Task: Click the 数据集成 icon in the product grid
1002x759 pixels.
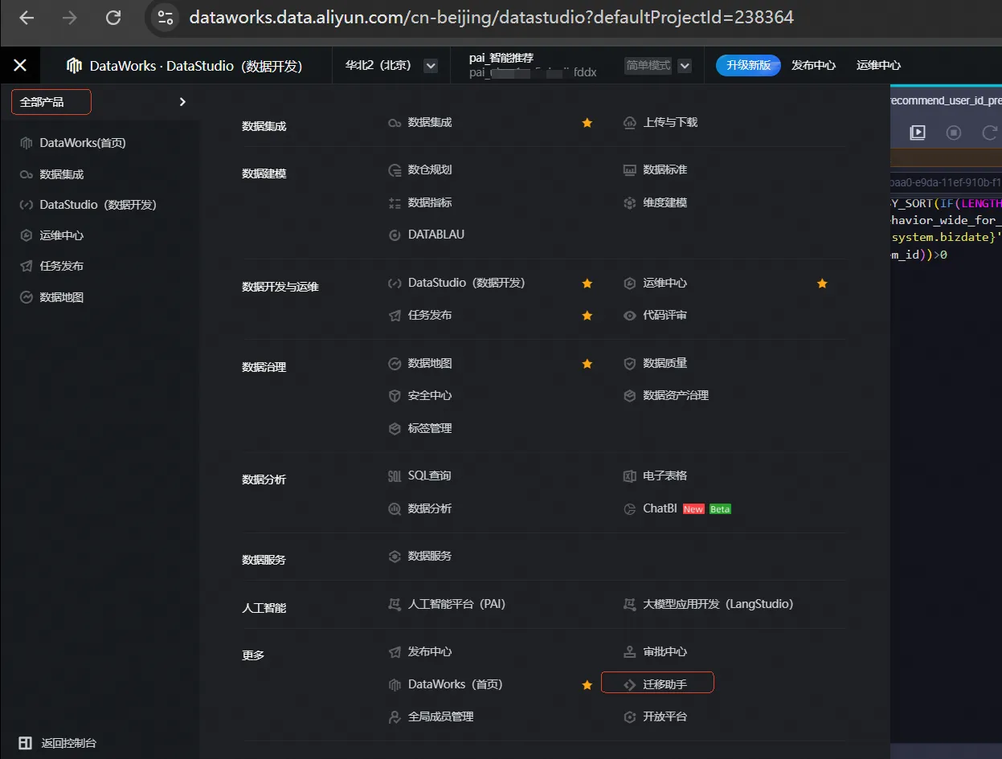Action: coord(395,123)
